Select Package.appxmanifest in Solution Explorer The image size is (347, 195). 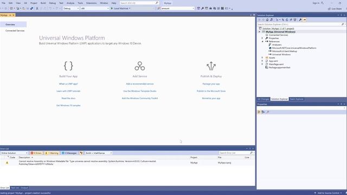pyautogui.click(x=279, y=67)
